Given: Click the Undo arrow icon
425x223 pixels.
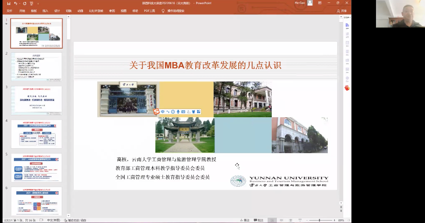Looking at the screenshot, I should tap(16, 3).
